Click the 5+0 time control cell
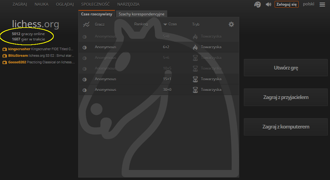The image size is (330, 180). coord(166,36)
